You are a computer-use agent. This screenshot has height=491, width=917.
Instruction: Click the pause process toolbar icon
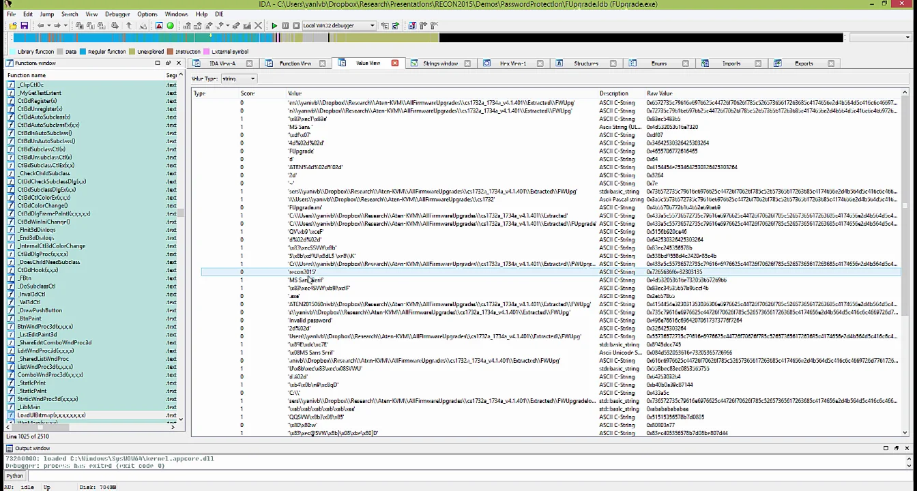tap(285, 26)
